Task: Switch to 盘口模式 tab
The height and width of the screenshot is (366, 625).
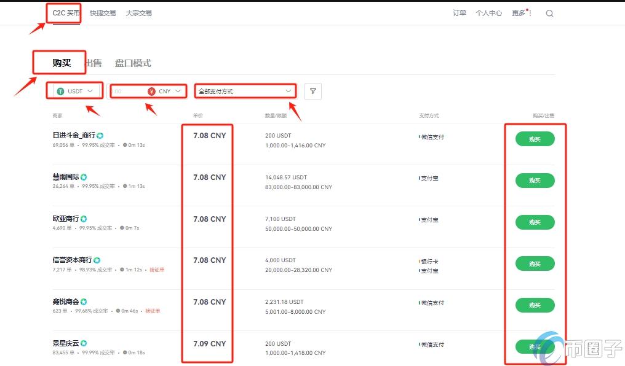Action: point(133,63)
